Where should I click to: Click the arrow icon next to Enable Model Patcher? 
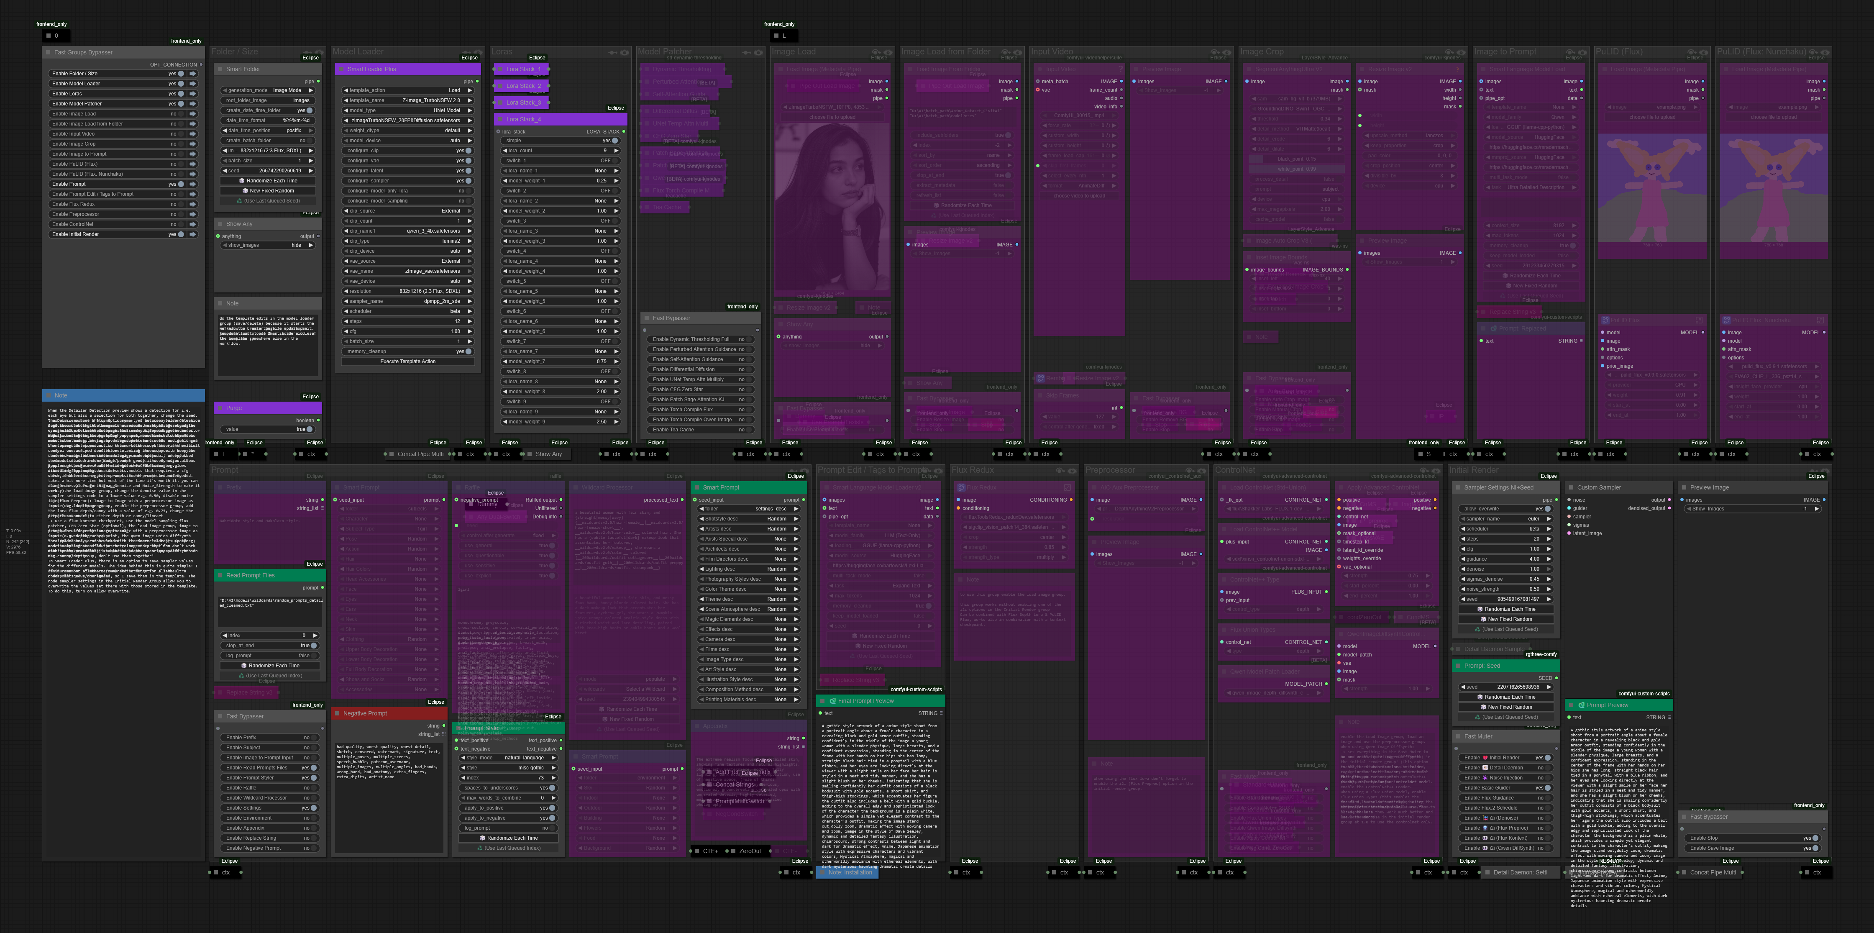[x=193, y=104]
